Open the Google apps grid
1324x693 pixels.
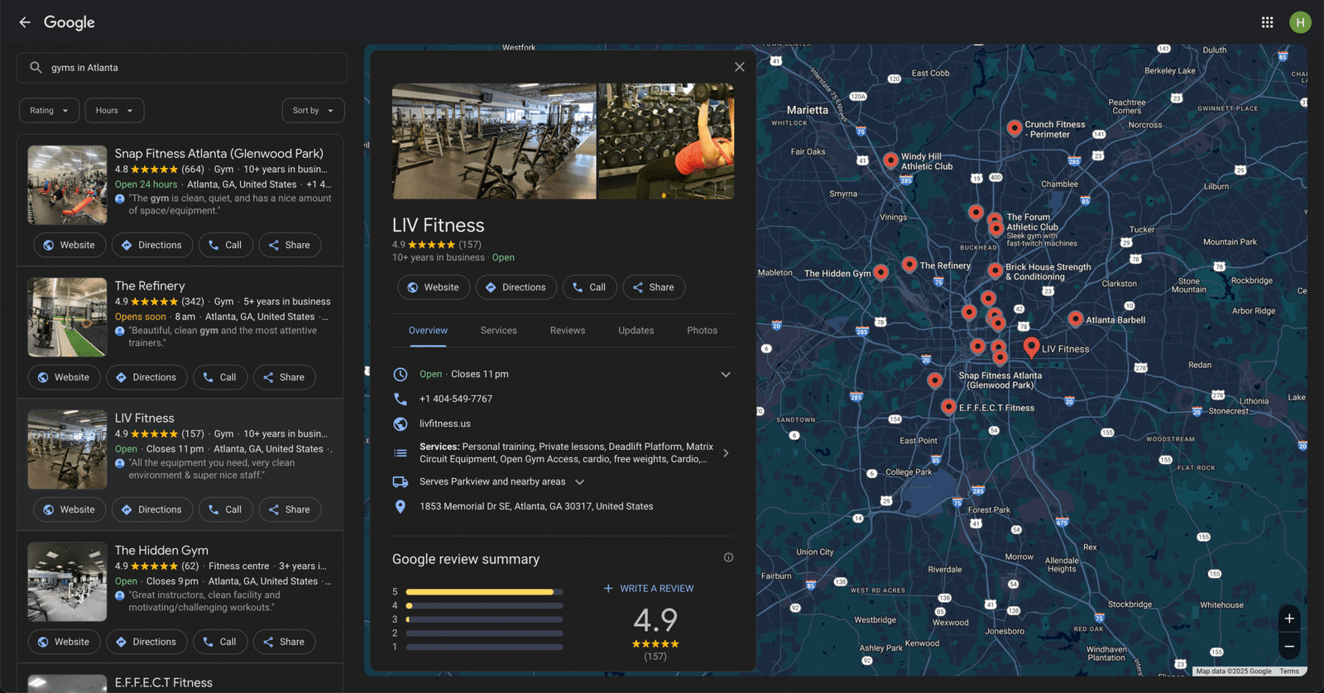pos(1267,22)
